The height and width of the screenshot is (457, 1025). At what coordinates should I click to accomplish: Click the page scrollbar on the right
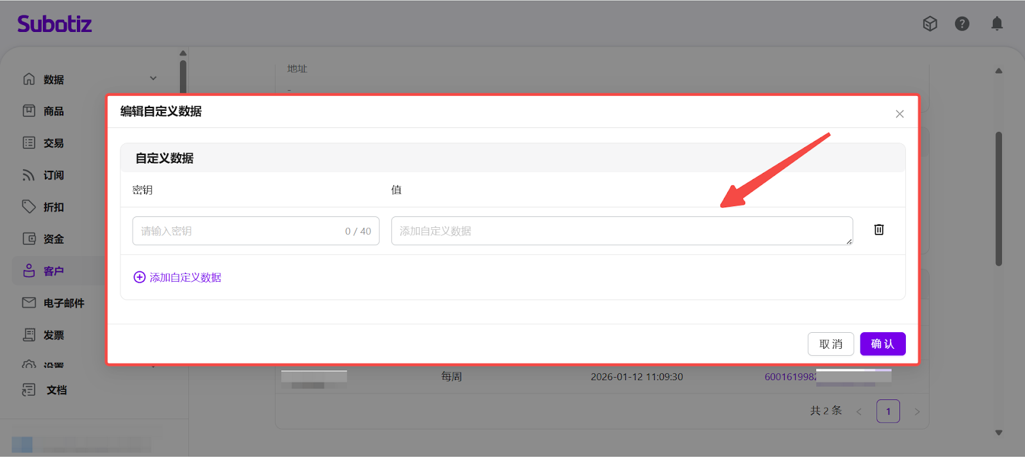[x=998, y=198]
